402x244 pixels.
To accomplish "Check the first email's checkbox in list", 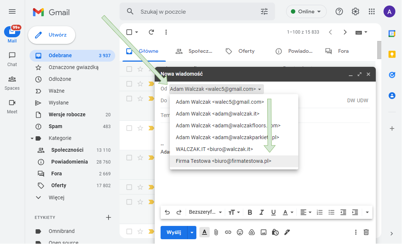I will [x=129, y=69].
